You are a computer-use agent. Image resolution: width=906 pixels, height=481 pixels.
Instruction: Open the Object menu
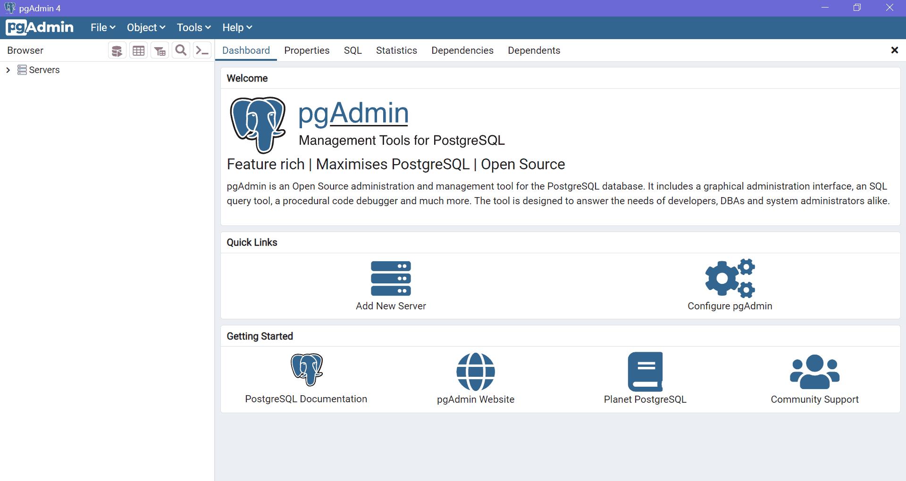click(145, 27)
